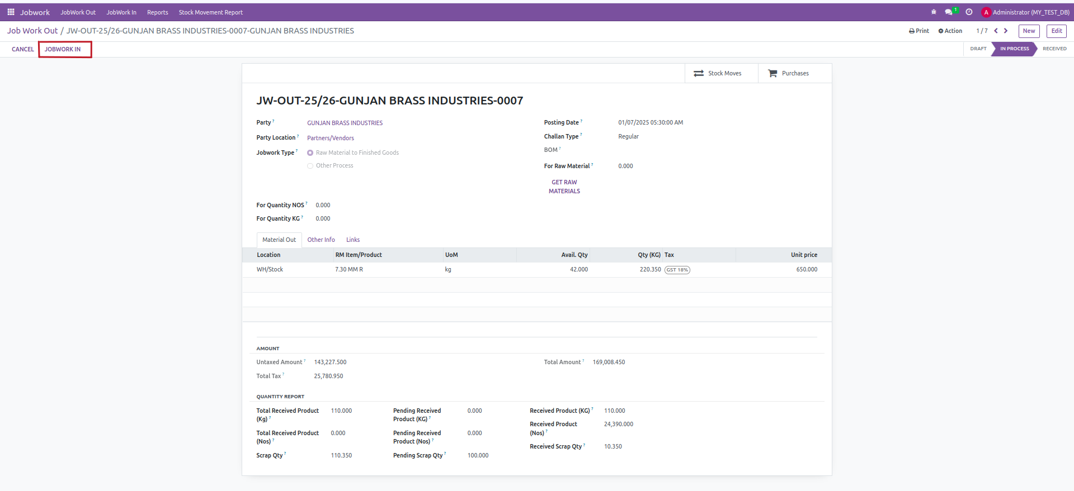
Task: Expand the Action dropdown menu
Action: pos(950,31)
